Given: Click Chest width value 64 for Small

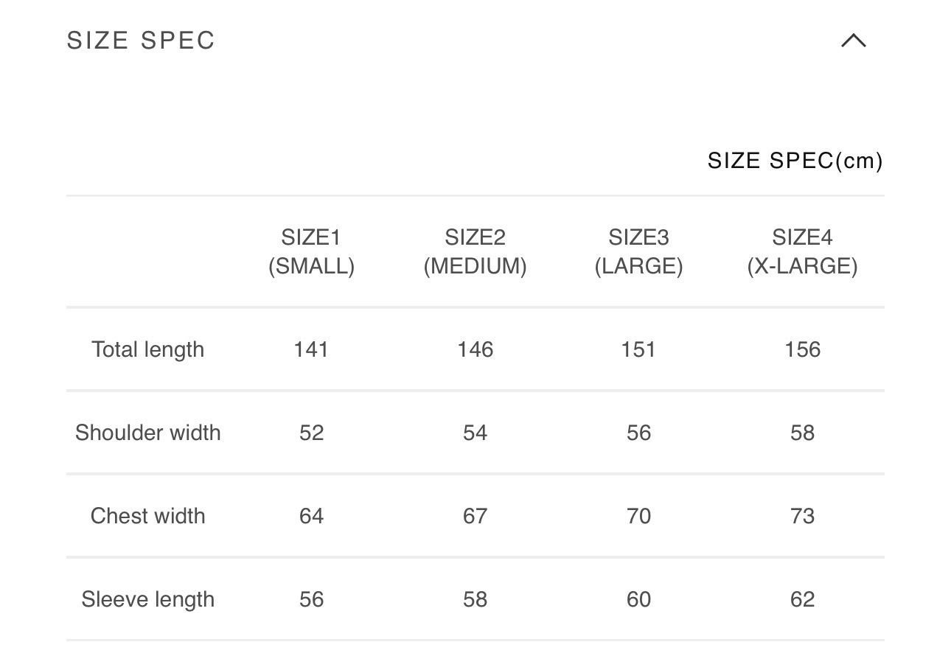Looking at the screenshot, I should coord(311,516).
